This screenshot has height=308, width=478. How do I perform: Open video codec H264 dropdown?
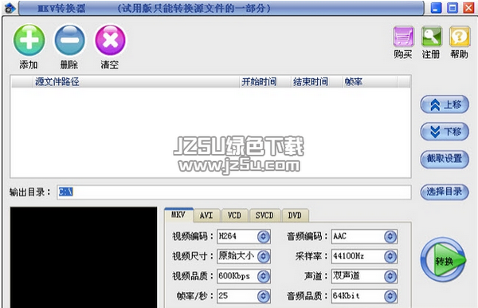coord(264,236)
